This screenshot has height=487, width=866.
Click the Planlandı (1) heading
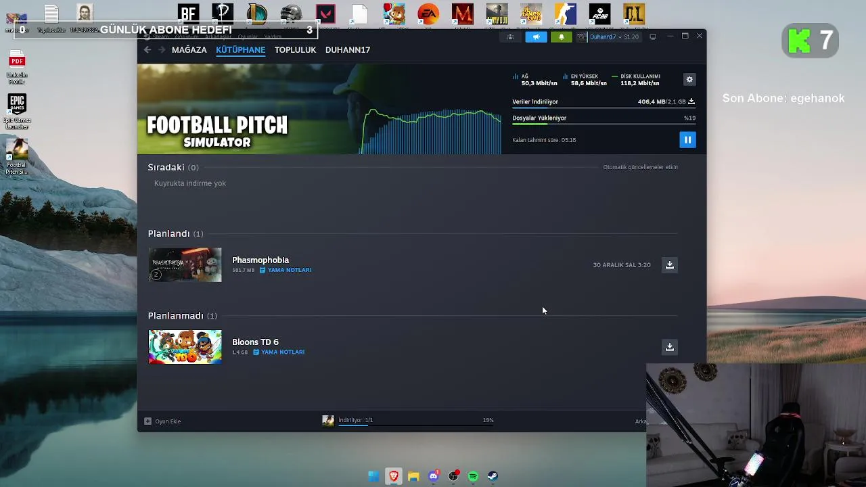[x=175, y=233]
